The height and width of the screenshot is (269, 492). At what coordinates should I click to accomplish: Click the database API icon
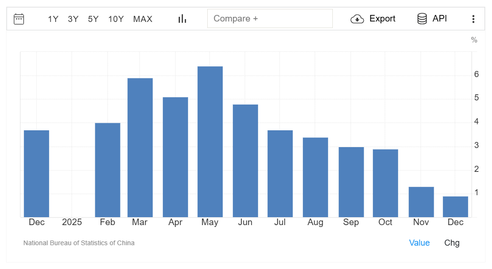pos(422,19)
